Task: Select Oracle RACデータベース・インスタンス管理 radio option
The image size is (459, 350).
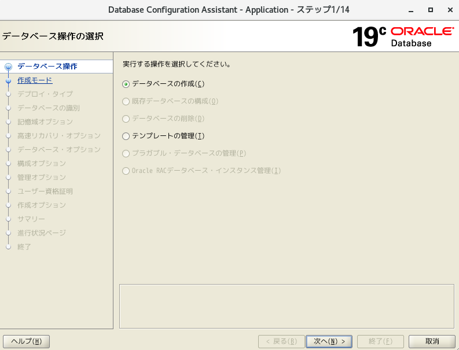Action: [201, 171]
